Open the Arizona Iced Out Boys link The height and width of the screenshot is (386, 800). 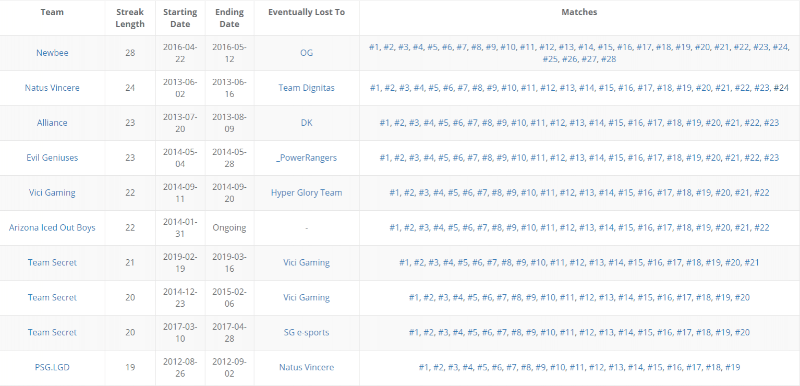coord(52,227)
